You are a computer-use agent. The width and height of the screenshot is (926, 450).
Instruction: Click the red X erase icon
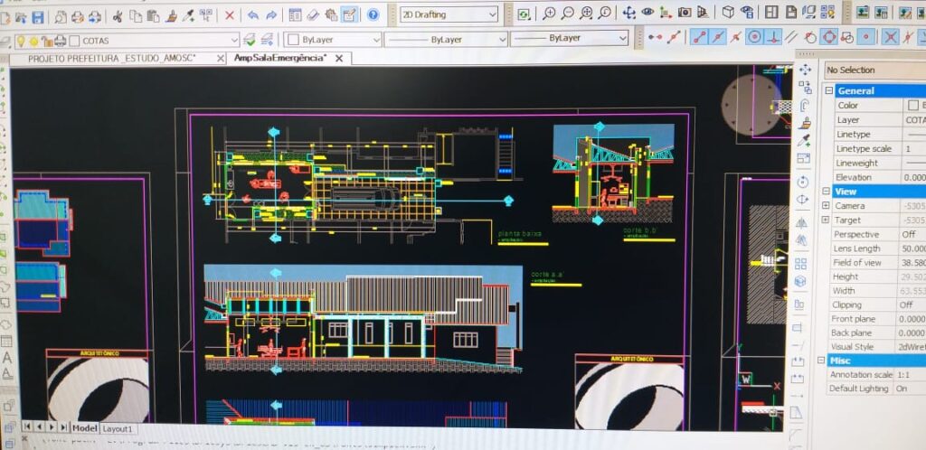(x=230, y=15)
